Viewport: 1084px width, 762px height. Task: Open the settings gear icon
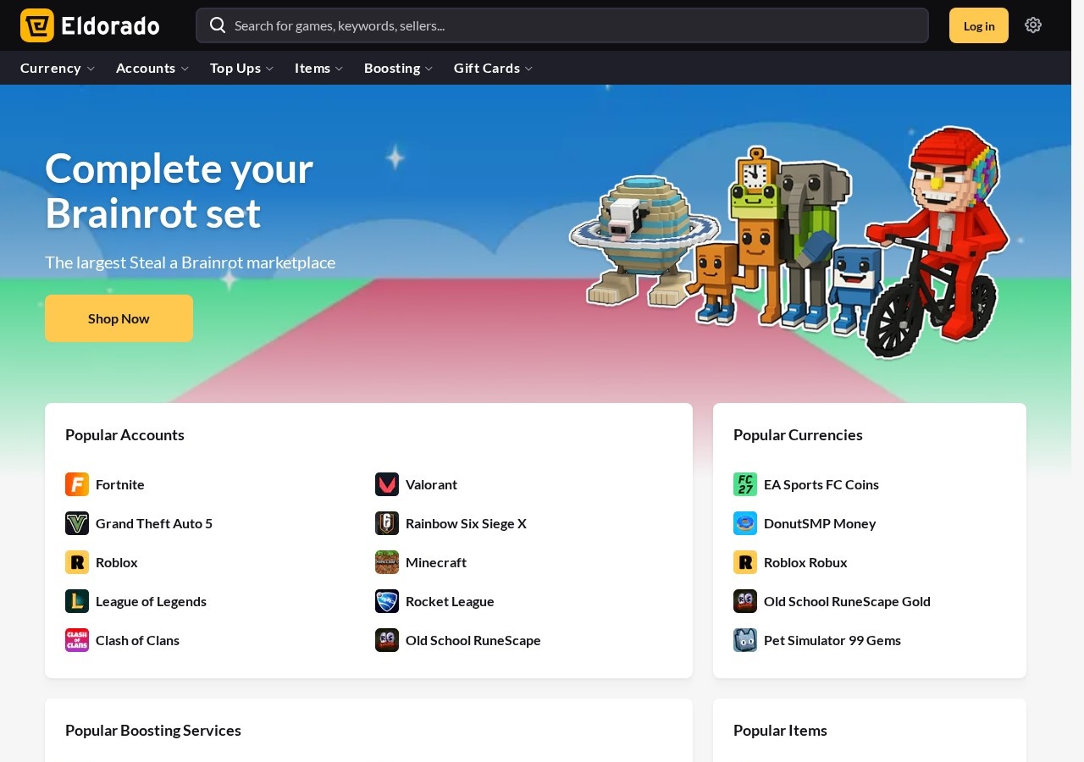point(1033,25)
